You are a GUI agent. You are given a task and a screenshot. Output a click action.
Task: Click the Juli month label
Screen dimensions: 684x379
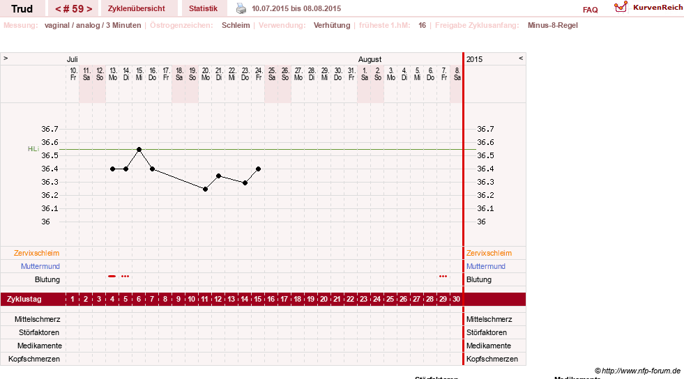[x=73, y=59]
